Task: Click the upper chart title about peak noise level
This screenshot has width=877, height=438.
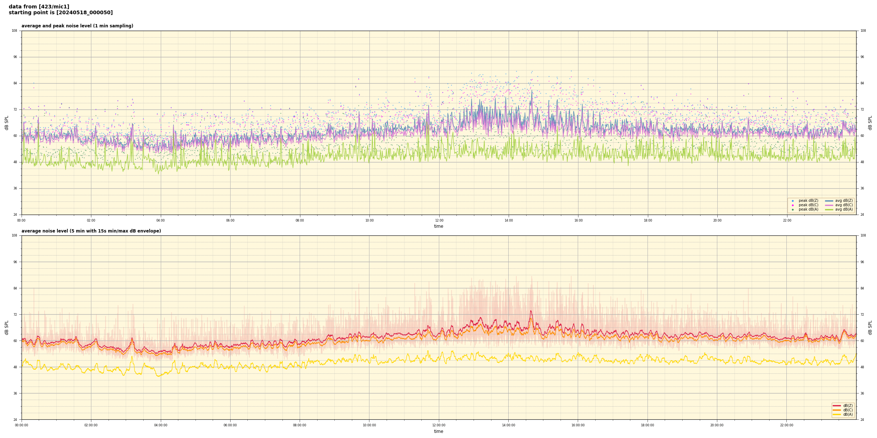Action: click(x=77, y=26)
